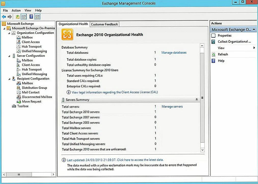Click the Help toolbar icon
258x184 pixels.
point(31,17)
